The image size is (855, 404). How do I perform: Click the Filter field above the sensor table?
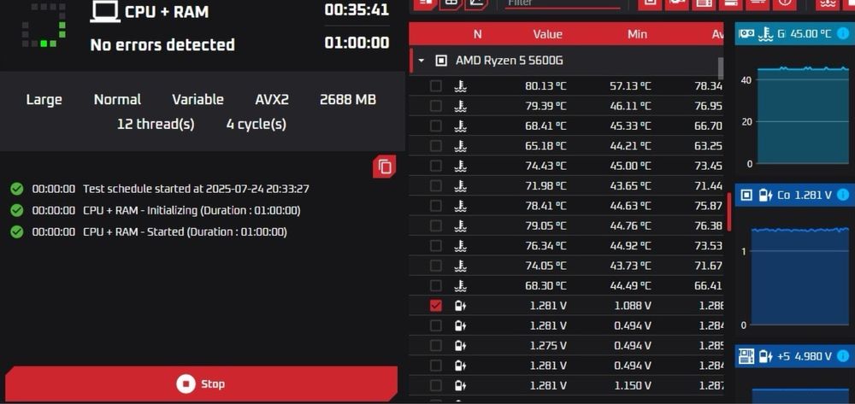click(x=563, y=3)
